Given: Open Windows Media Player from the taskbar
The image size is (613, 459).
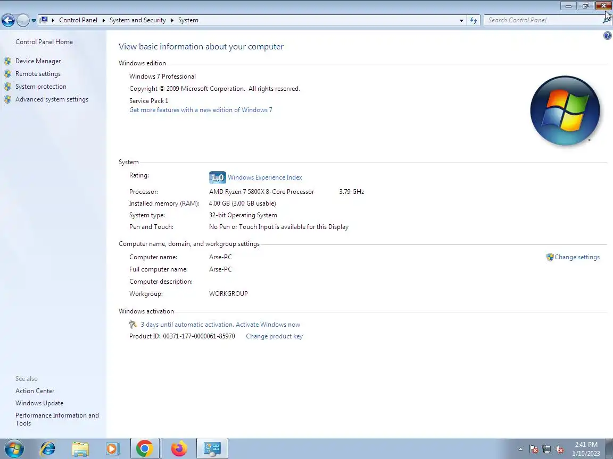Looking at the screenshot, I should [x=112, y=449].
